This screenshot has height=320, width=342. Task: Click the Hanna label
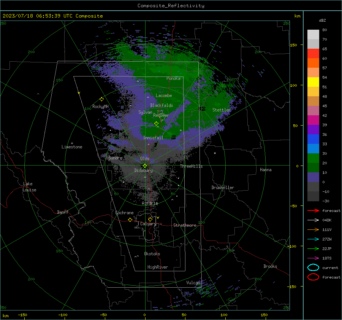coord(266,170)
